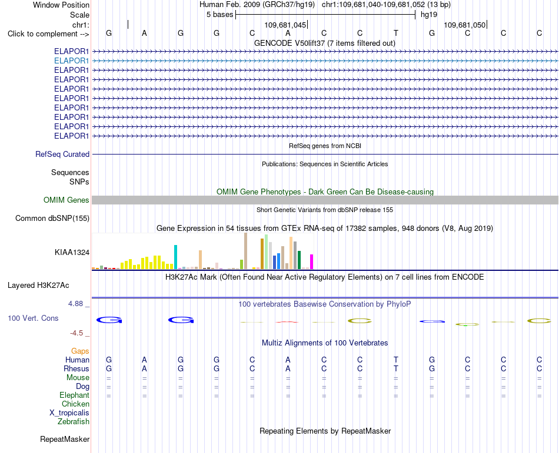Viewport: 559px width, 453px height.
Task: Click 'Short Genetic Variants from dbSNP release 155'
Action: tap(325, 210)
